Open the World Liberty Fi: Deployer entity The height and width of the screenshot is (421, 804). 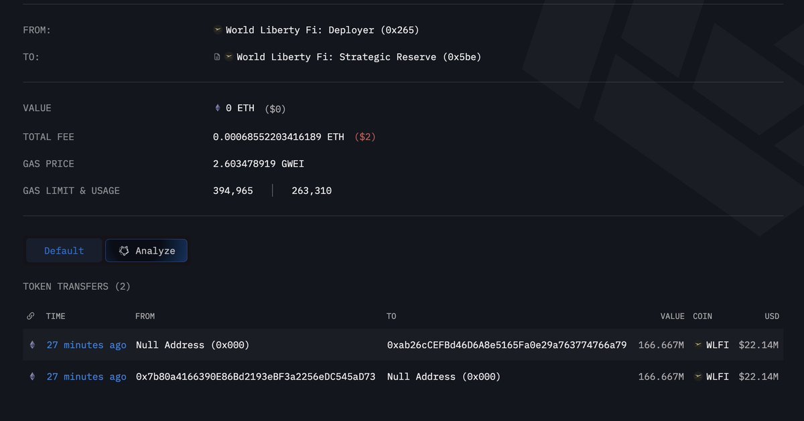pos(322,30)
